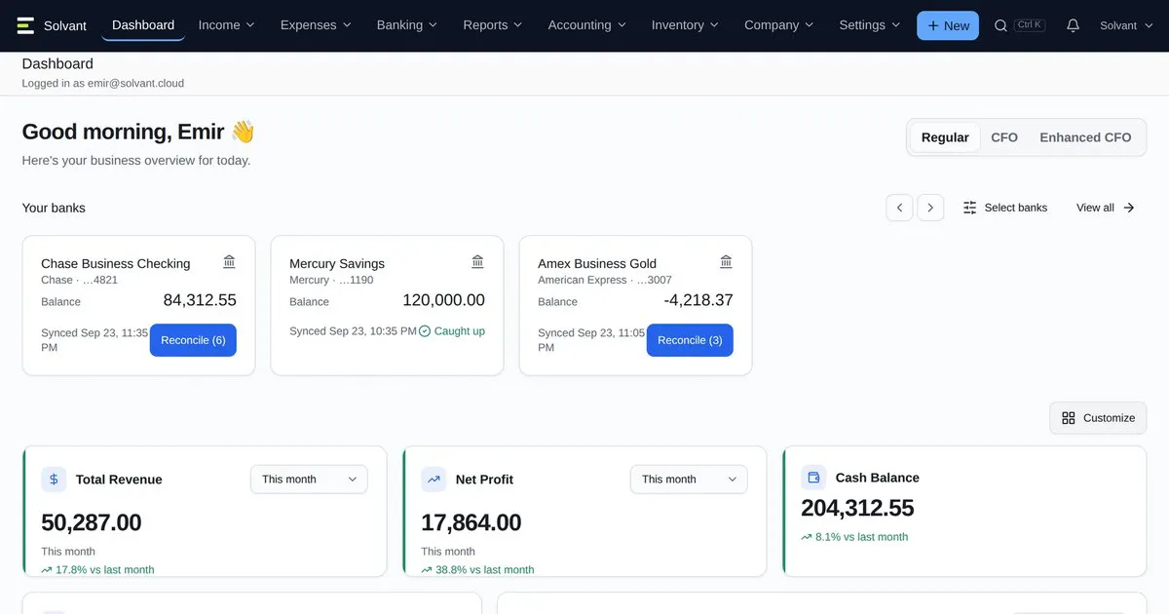This screenshot has height=614, width=1169.
Task: Open Total Revenue period dropdown
Action: pos(309,480)
